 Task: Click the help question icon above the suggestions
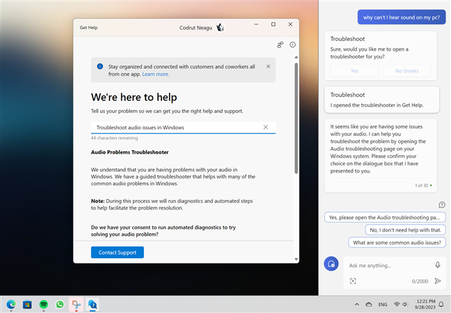click(442, 204)
